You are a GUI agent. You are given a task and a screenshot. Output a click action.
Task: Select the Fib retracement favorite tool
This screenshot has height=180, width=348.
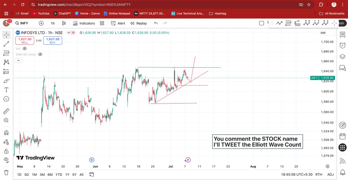point(297,23)
